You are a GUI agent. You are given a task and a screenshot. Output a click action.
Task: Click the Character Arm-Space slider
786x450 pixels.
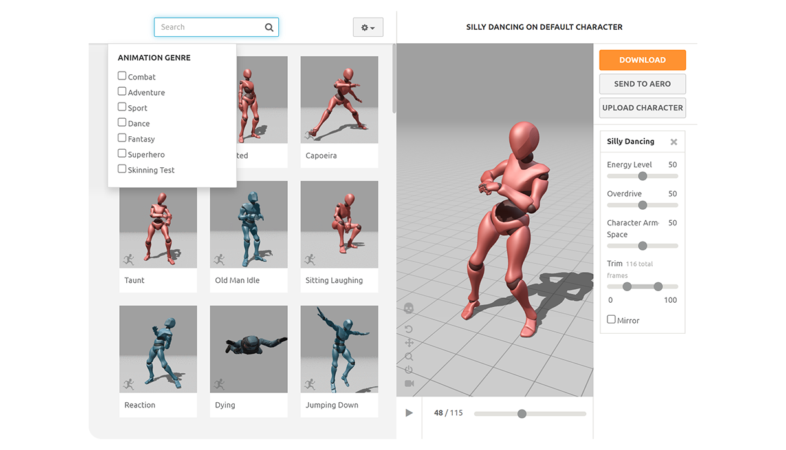(x=642, y=246)
